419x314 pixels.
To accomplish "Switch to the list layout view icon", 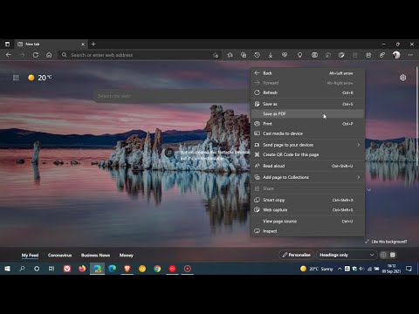I will [x=393, y=255].
